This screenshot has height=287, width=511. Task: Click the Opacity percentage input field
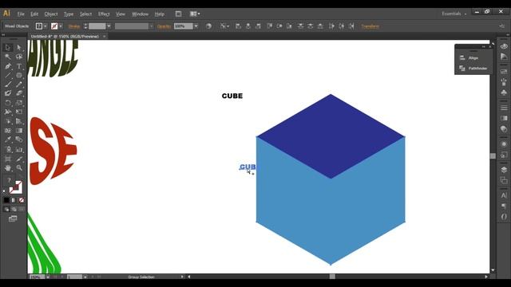(184, 26)
